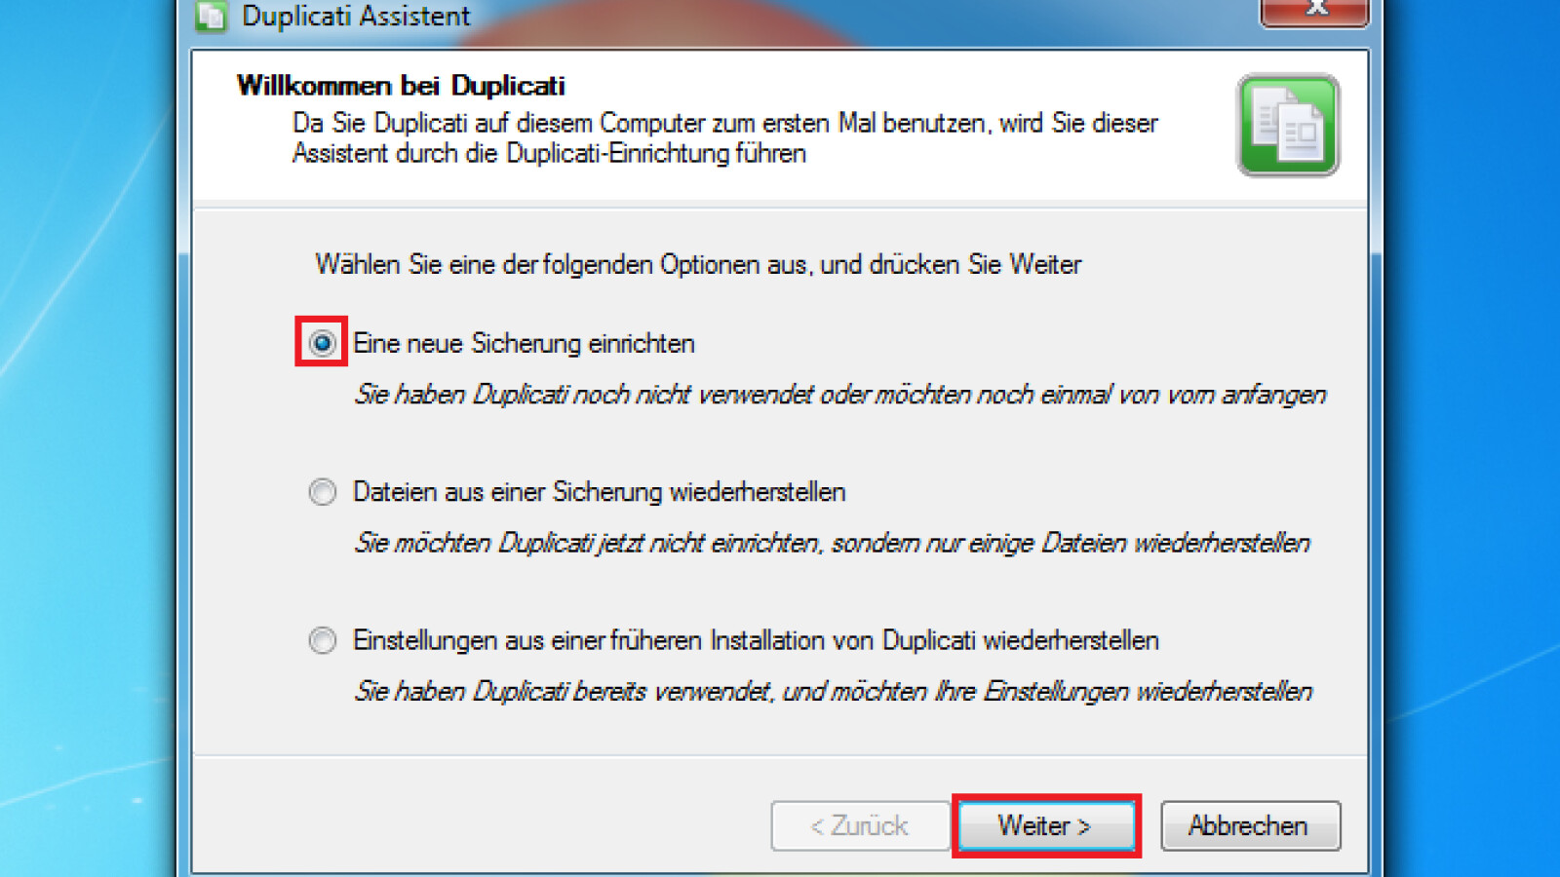Click the green Duplicati logo in the header
The image size is (1560, 877).
pos(1288,126)
